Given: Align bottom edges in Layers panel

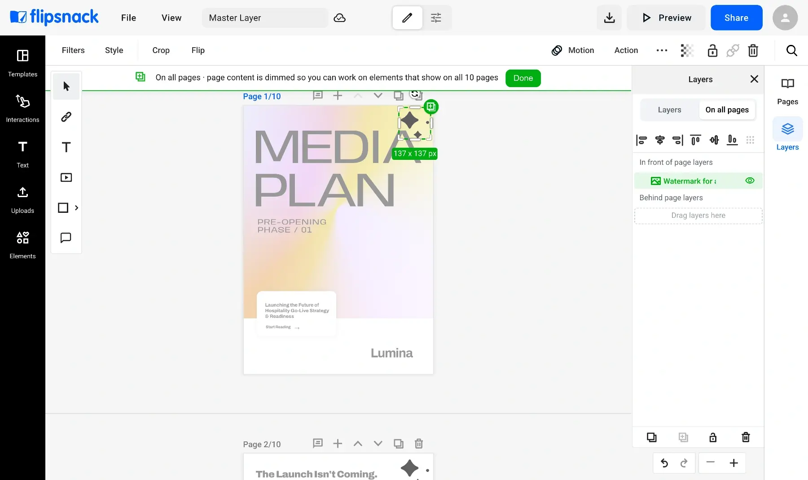Looking at the screenshot, I should click(x=732, y=140).
